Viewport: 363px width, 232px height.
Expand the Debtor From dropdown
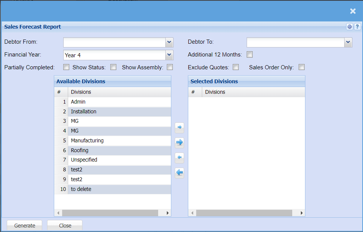pyautogui.click(x=169, y=42)
